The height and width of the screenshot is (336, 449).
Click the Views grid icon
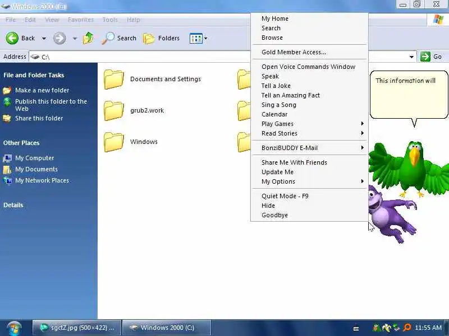click(196, 38)
